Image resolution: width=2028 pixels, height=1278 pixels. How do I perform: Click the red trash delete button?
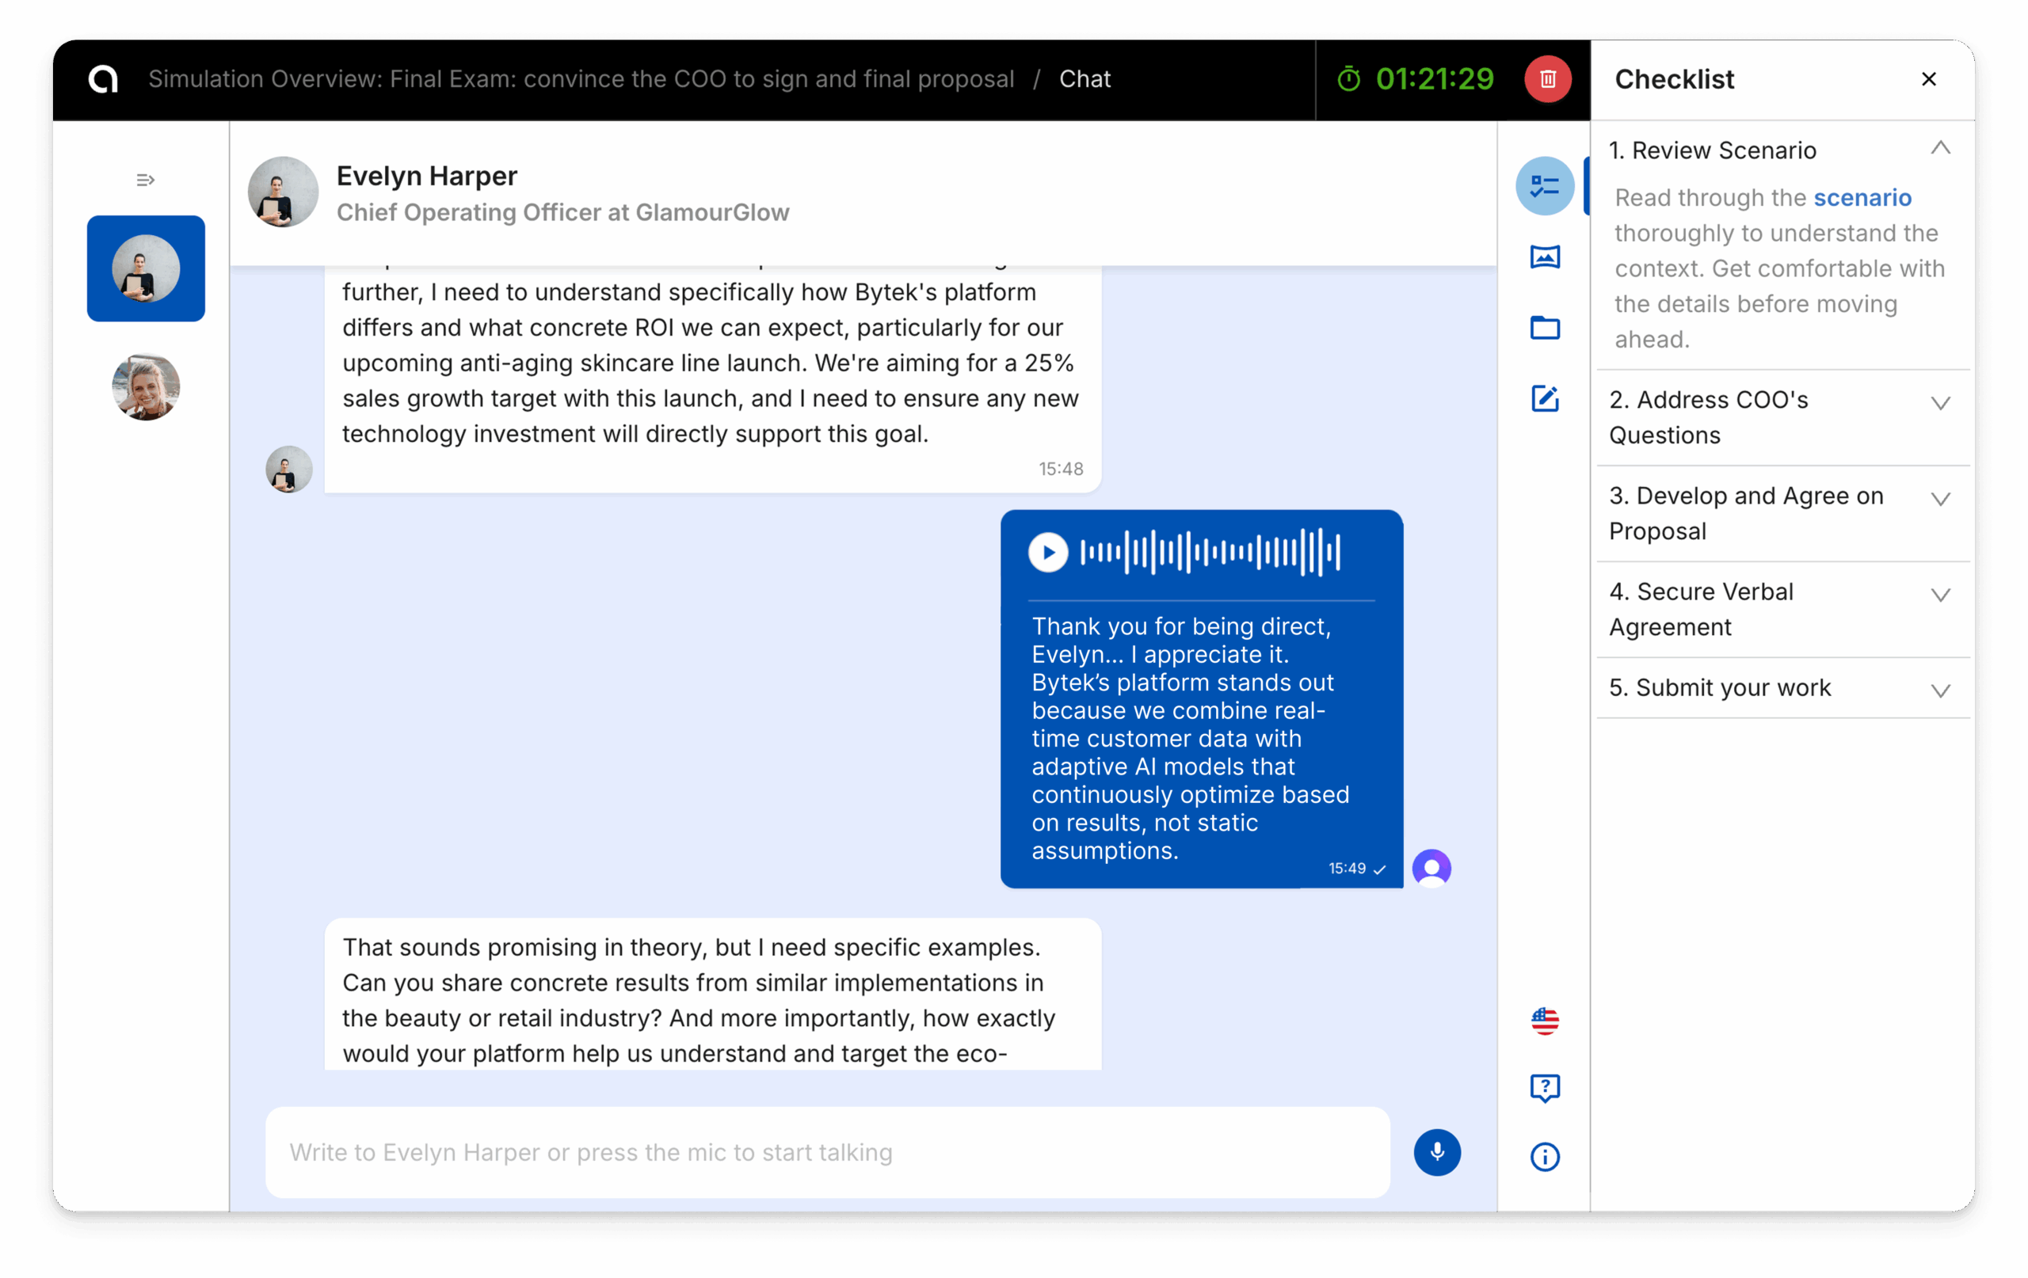pos(1548,79)
